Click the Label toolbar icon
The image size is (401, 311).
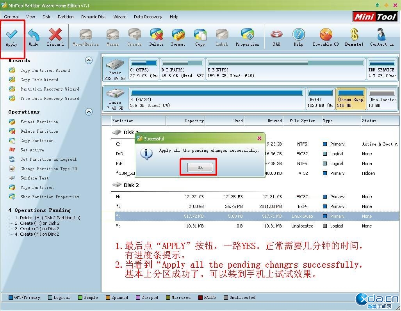pyautogui.click(x=222, y=34)
